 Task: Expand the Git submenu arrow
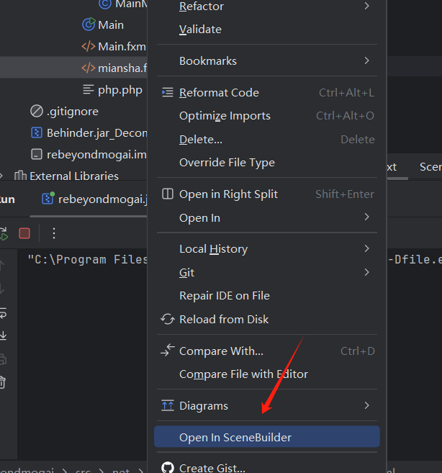pos(366,272)
